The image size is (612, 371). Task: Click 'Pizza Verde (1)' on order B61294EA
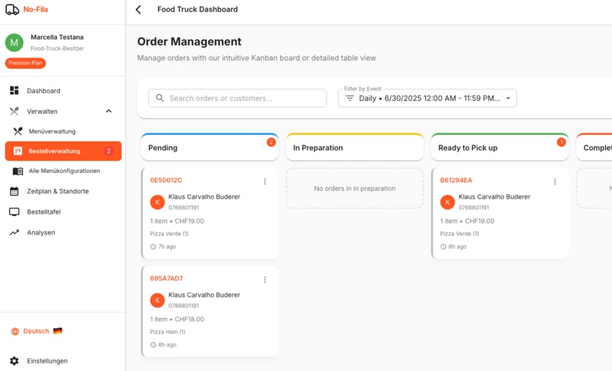pos(459,234)
